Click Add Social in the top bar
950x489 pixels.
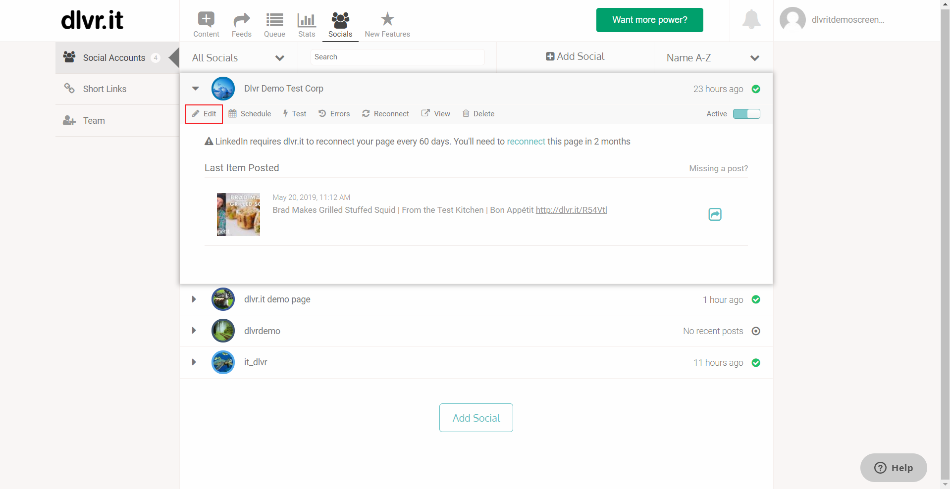(575, 56)
